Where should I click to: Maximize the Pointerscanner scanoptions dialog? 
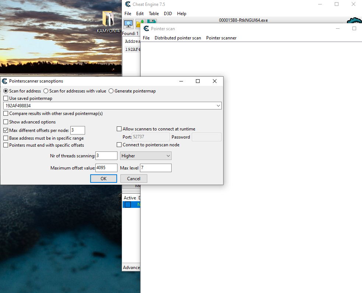pyautogui.click(x=198, y=81)
